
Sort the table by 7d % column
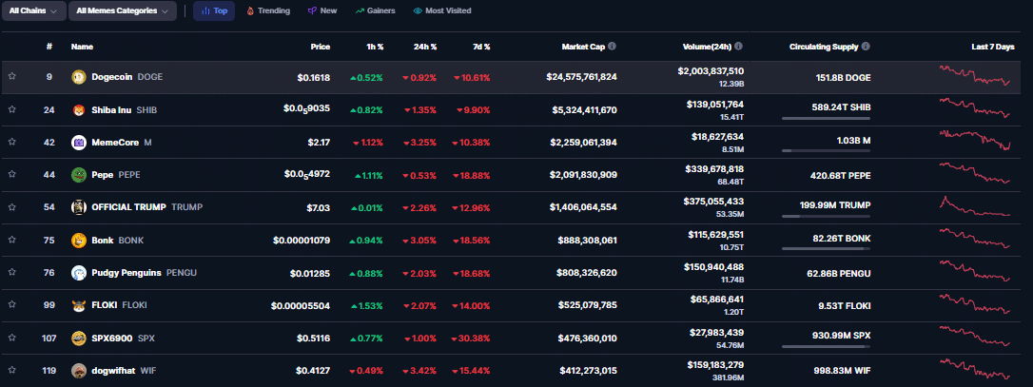coord(481,46)
